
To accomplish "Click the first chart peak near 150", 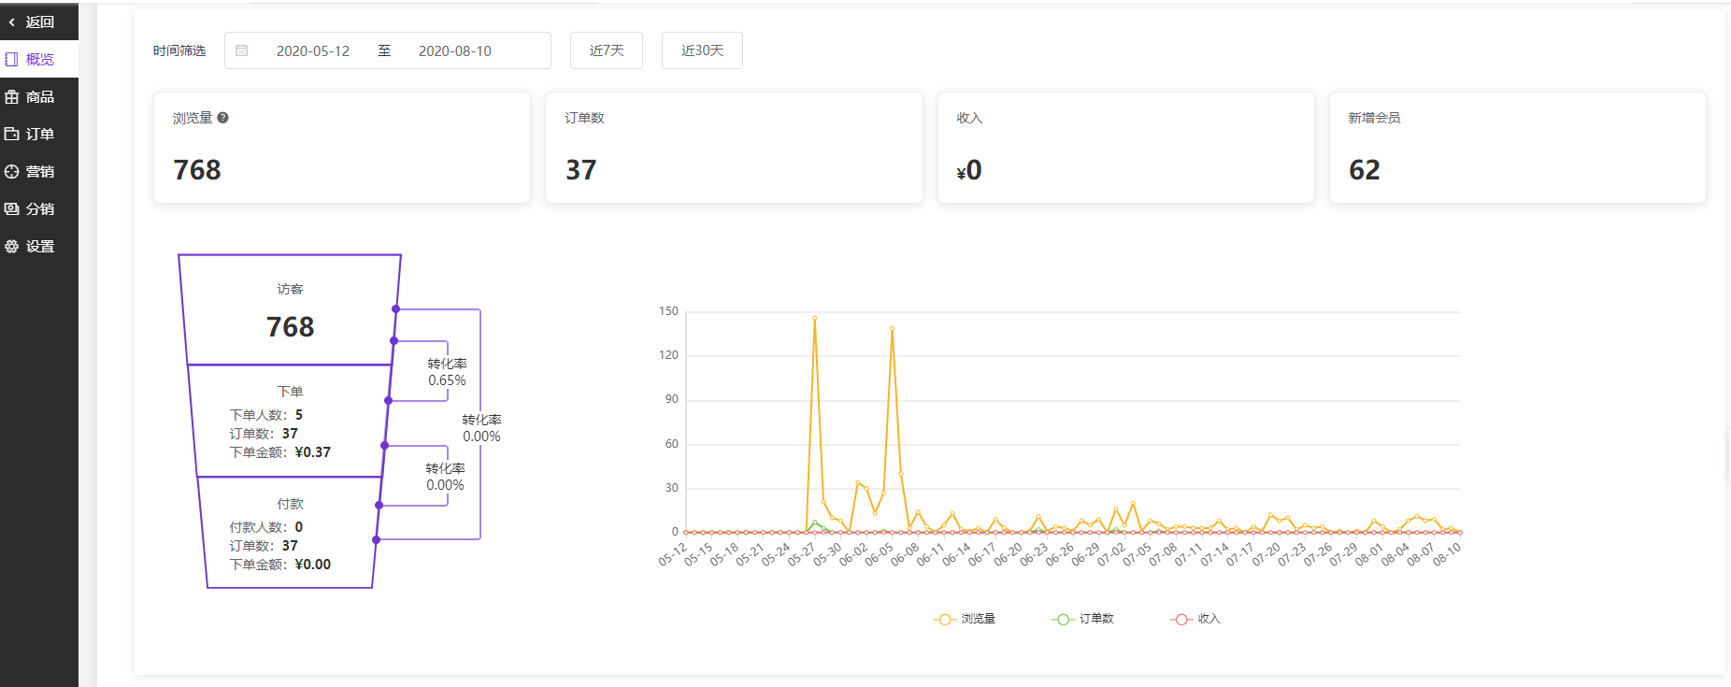I will [814, 318].
